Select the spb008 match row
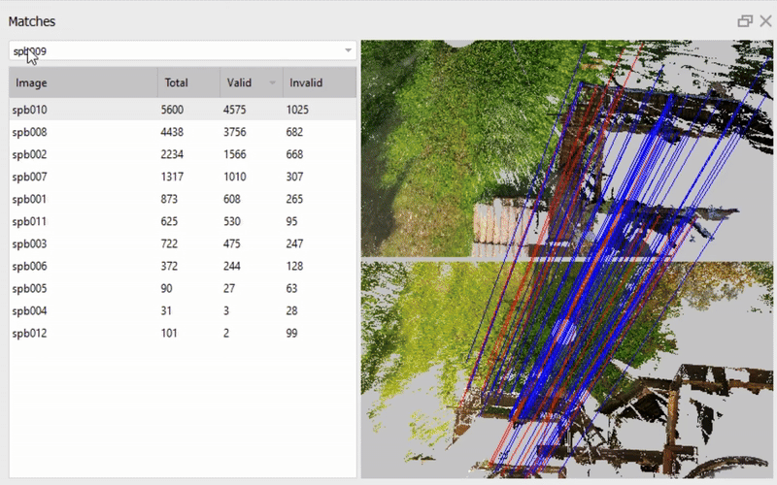The width and height of the screenshot is (777, 485). 29,132
